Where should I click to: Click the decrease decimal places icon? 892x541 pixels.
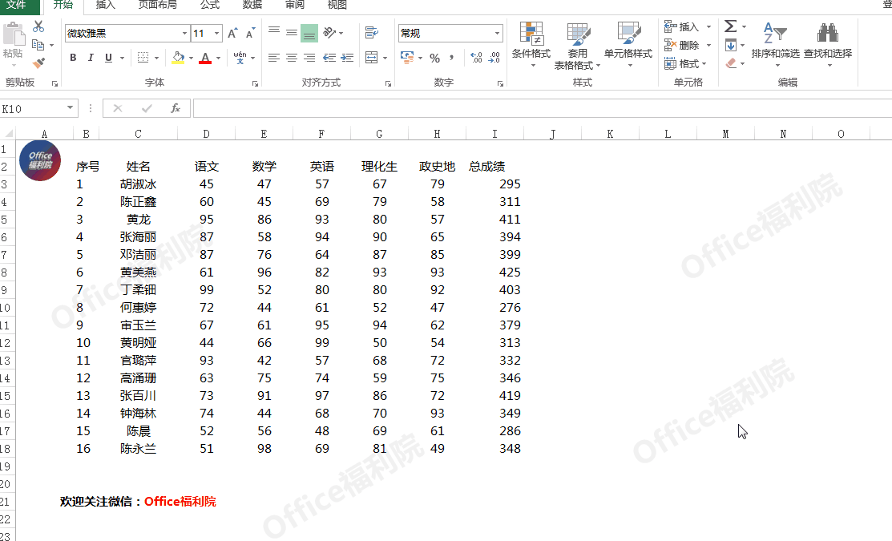(494, 58)
